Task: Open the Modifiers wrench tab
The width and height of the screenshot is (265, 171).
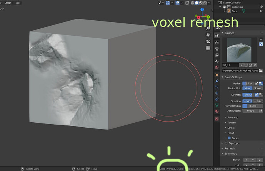Action: [217, 81]
